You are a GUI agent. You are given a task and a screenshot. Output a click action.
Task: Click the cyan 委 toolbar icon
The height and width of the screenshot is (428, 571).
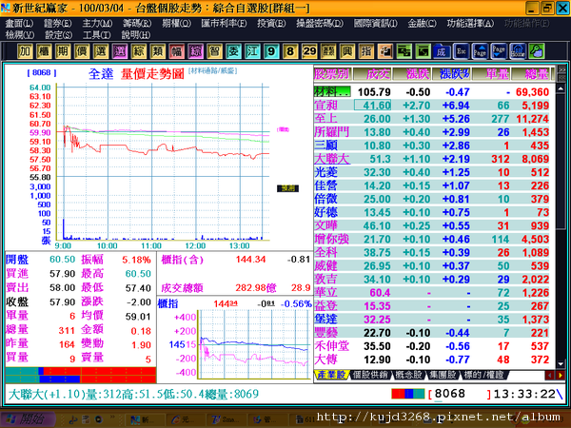(233, 51)
